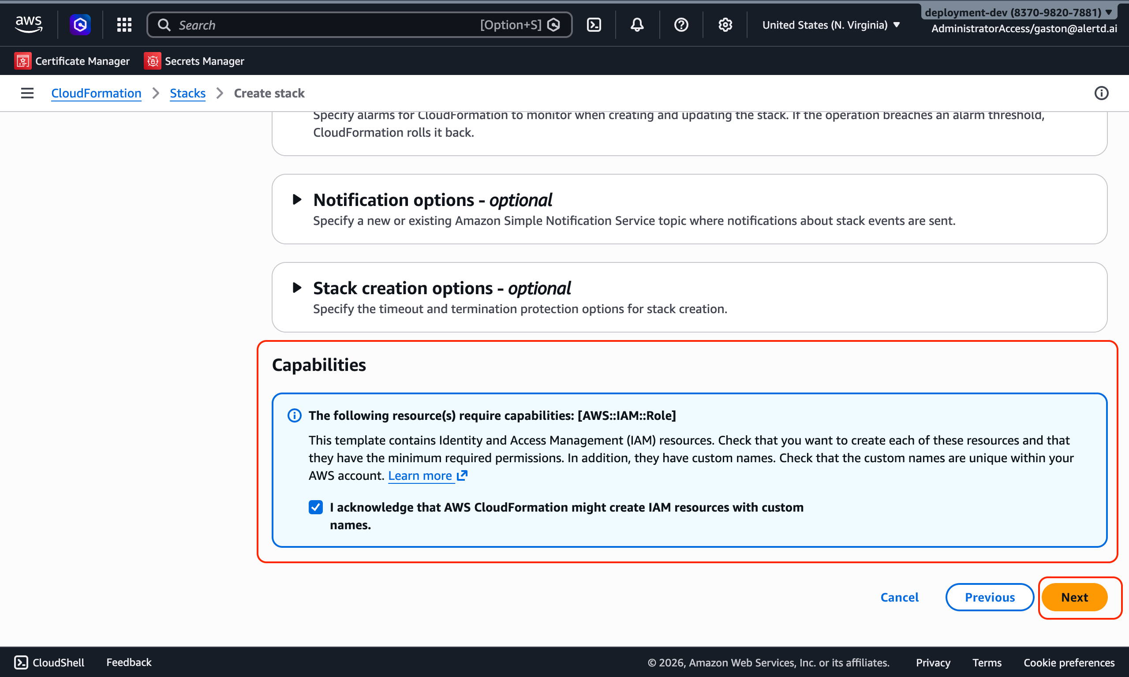Acknowledge IAM resources with custom names checkbox
Viewport: 1129px width, 677px height.
click(x=316, y=507)
